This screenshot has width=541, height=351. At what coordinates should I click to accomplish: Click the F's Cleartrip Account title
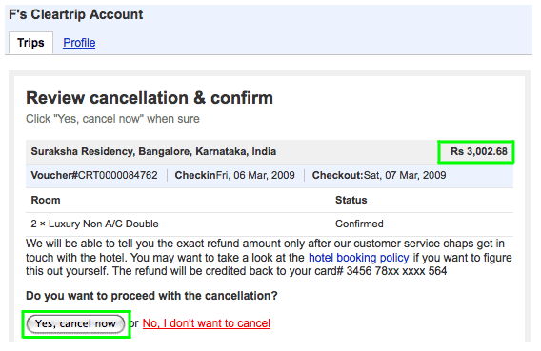[x=76, y=14]
